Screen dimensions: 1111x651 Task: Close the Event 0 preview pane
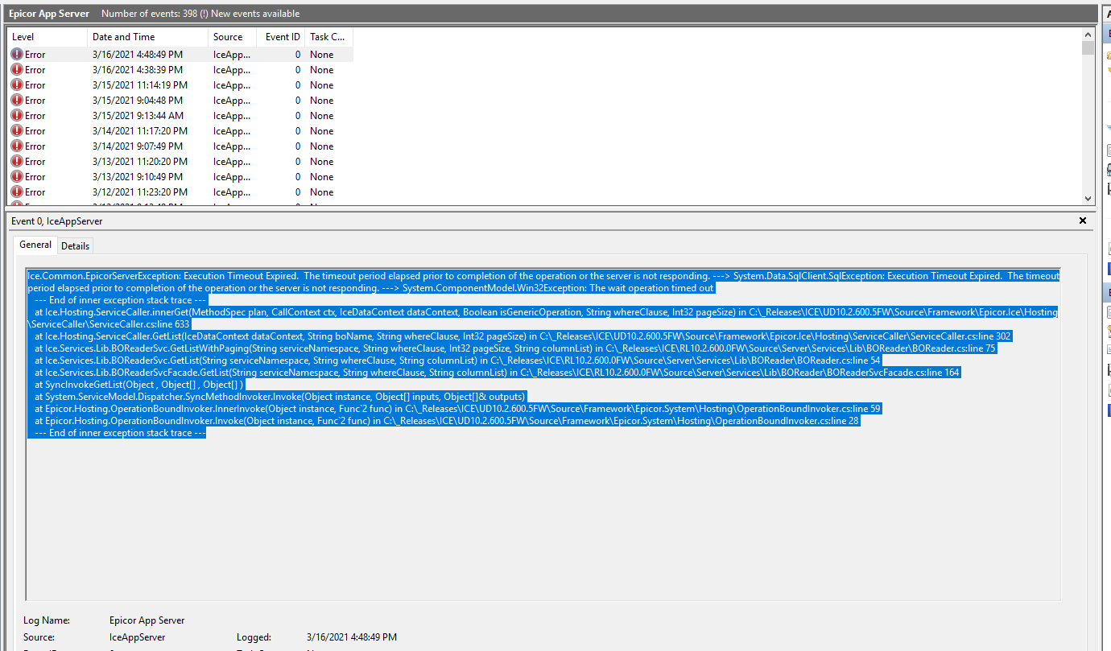1083,220
